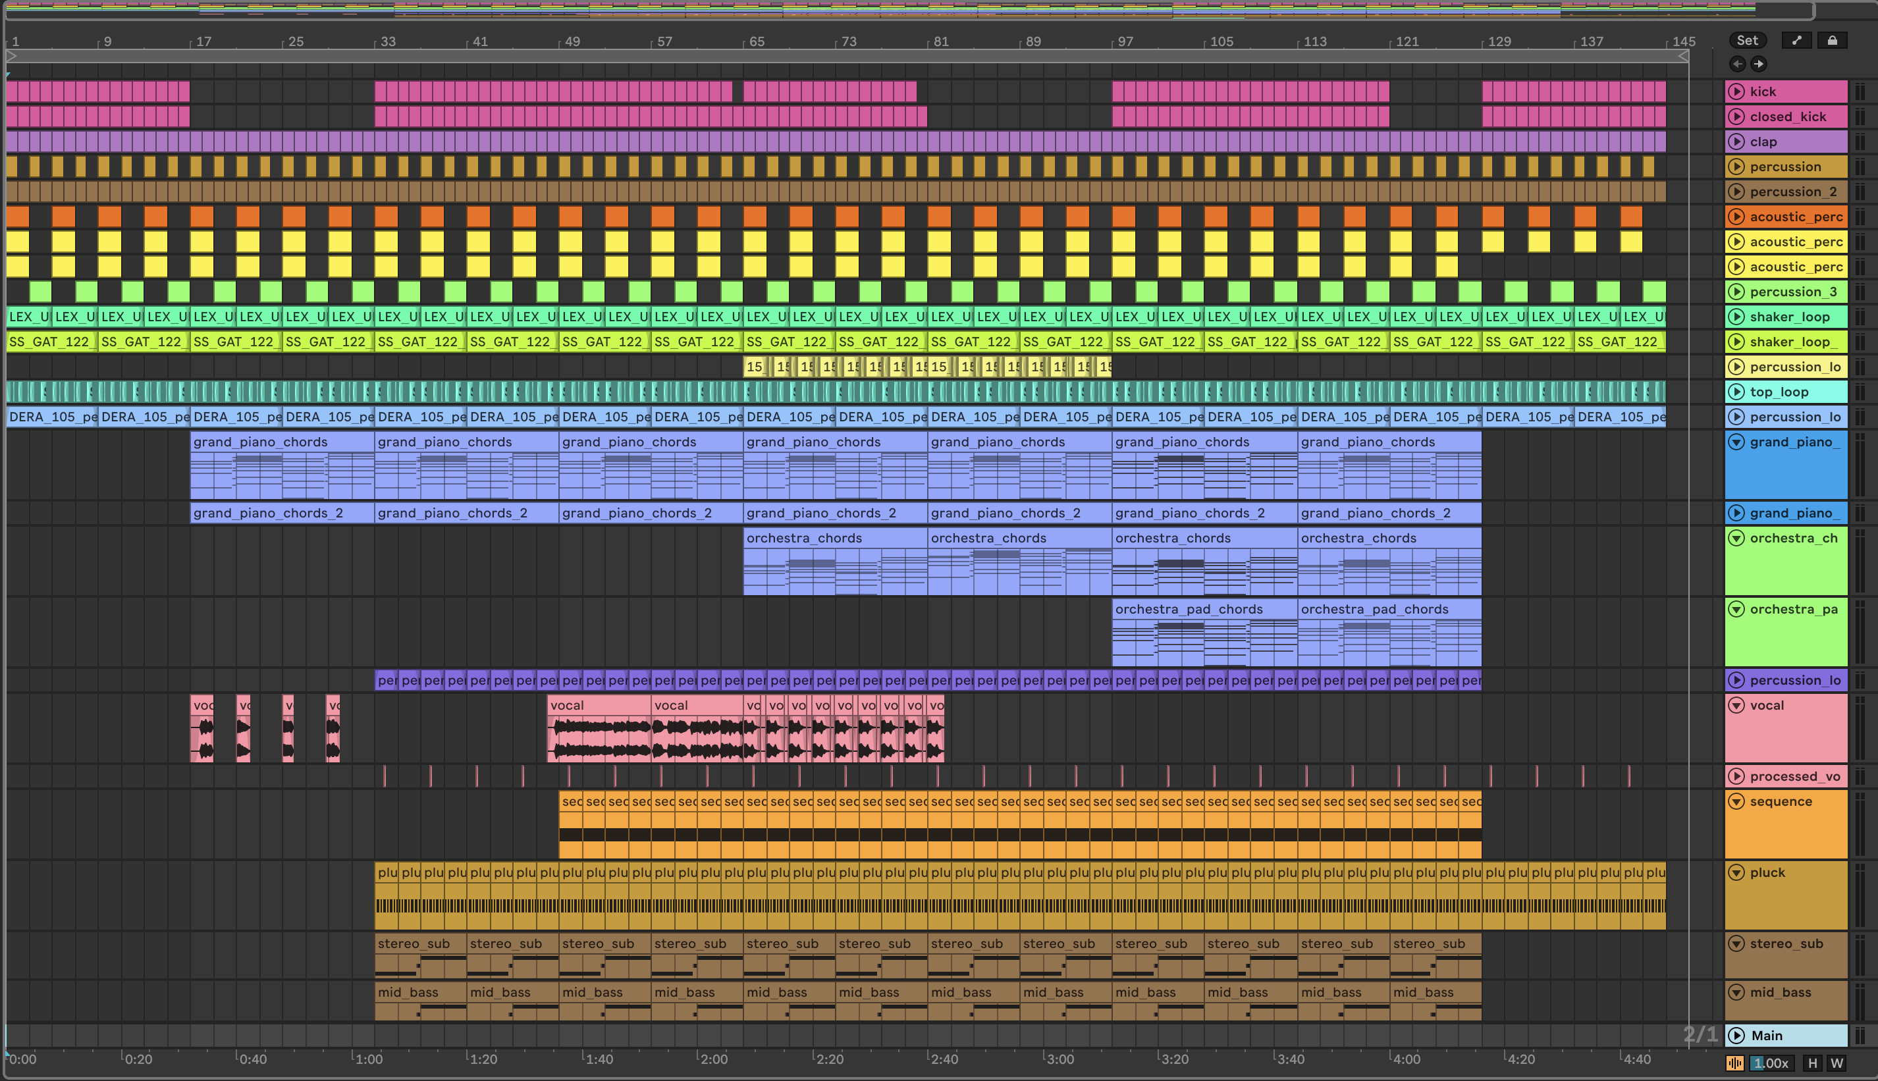The image size is (1878, 1081).
Task: Collapse the vocal track
Action: [1736, 705]
